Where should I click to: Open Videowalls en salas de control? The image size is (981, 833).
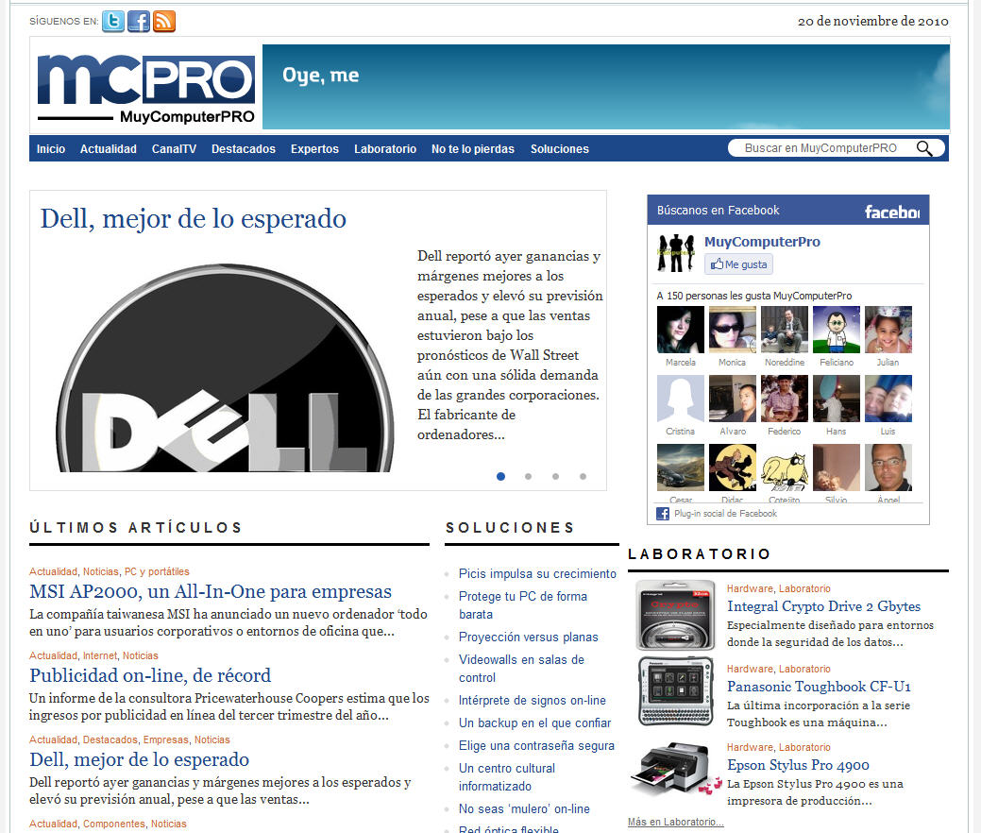(522, 669)
